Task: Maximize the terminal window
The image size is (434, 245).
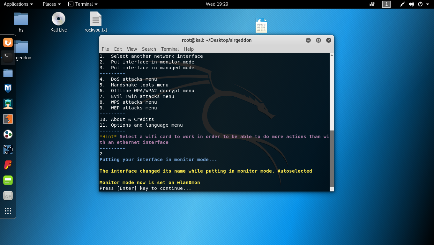Action: coord(318,40)
